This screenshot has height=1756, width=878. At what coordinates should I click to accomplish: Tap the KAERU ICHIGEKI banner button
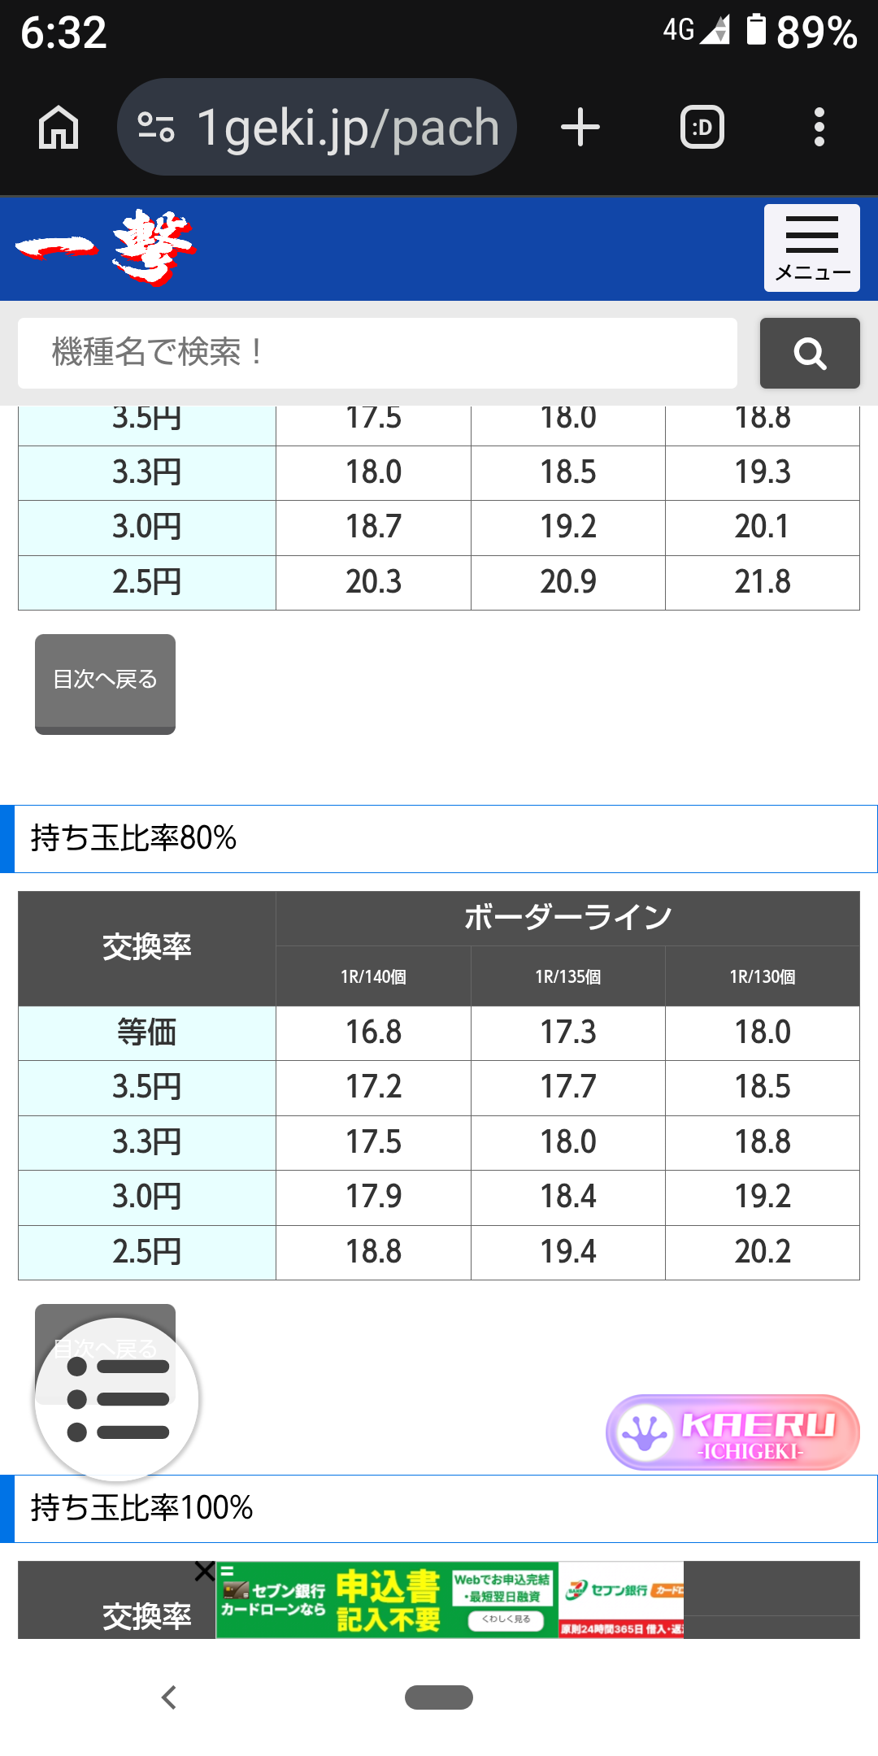pos(732,1432)
